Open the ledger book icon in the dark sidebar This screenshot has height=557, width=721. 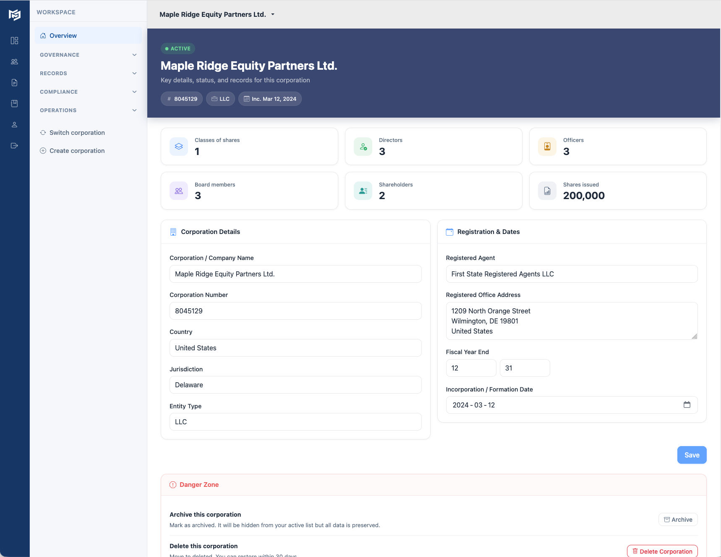(15, 103)
